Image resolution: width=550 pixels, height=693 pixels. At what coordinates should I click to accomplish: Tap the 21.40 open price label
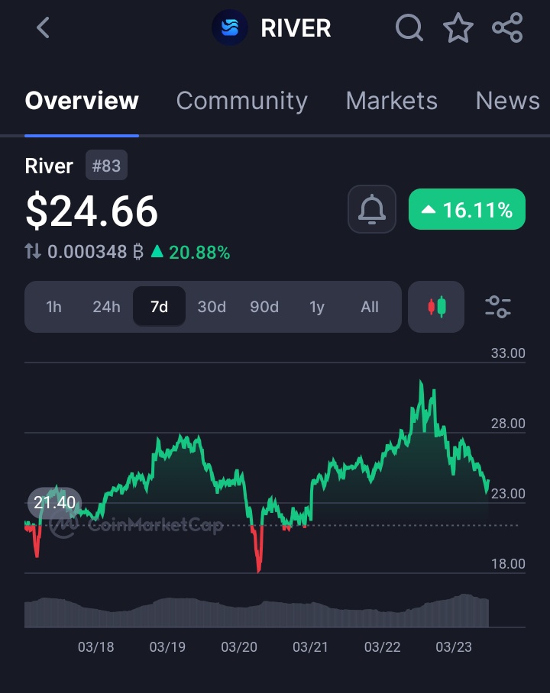coord(54,502)
